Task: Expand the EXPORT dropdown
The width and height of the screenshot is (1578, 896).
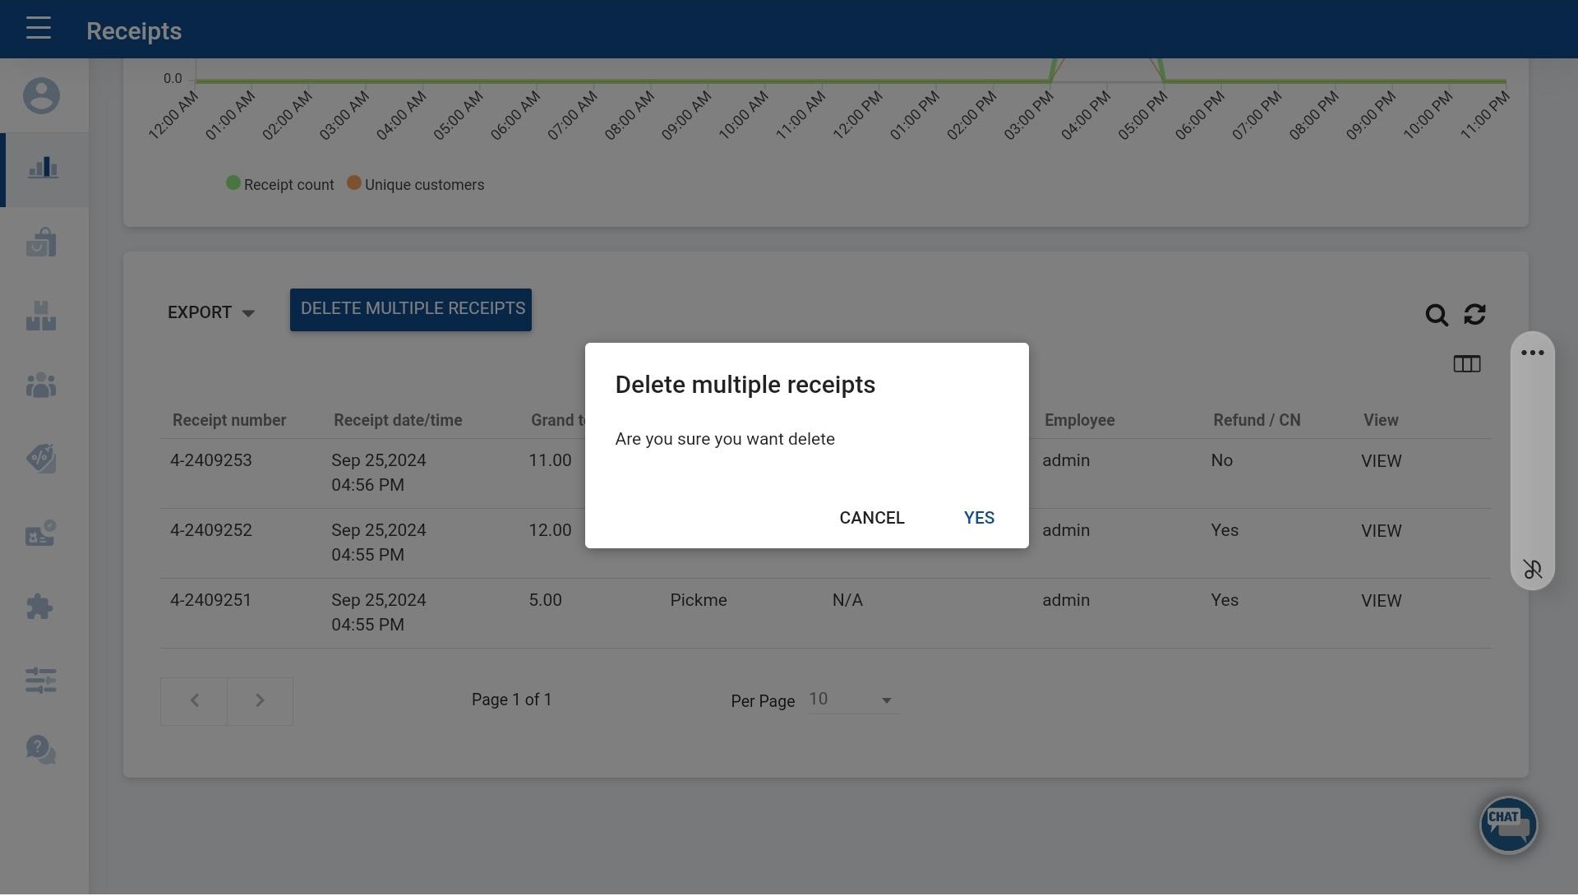Action: click(211, 313)
